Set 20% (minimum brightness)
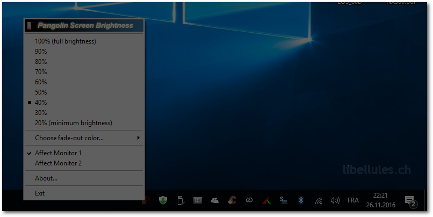Image resolution: width=433 pixels, height=217 pixels. coord(84,123)
